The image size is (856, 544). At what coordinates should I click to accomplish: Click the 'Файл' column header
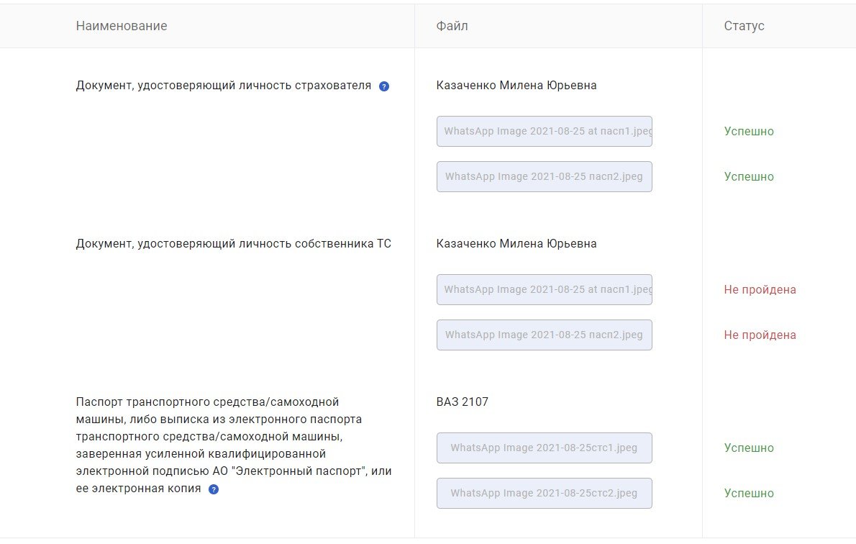click(x=452, y=26)
